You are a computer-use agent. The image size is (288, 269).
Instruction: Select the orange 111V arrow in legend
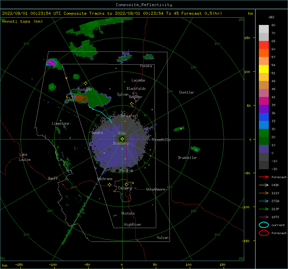tap(264, 193)
